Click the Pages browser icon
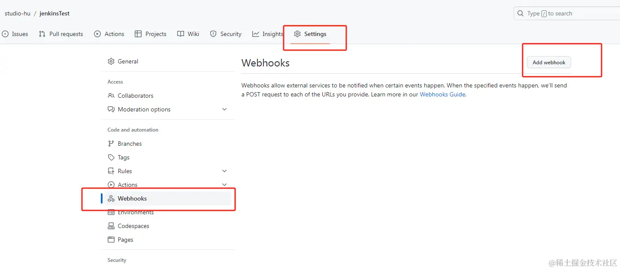This screenshot has height=270, width=620. 111,240
